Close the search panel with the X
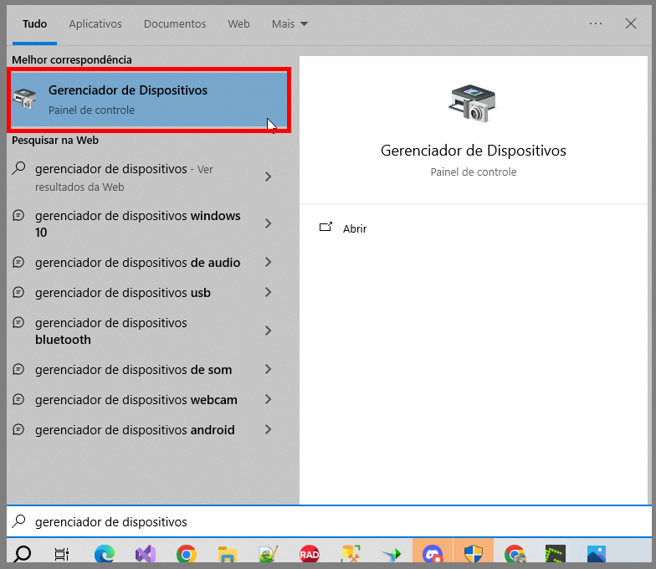 [x=631, y=23]
